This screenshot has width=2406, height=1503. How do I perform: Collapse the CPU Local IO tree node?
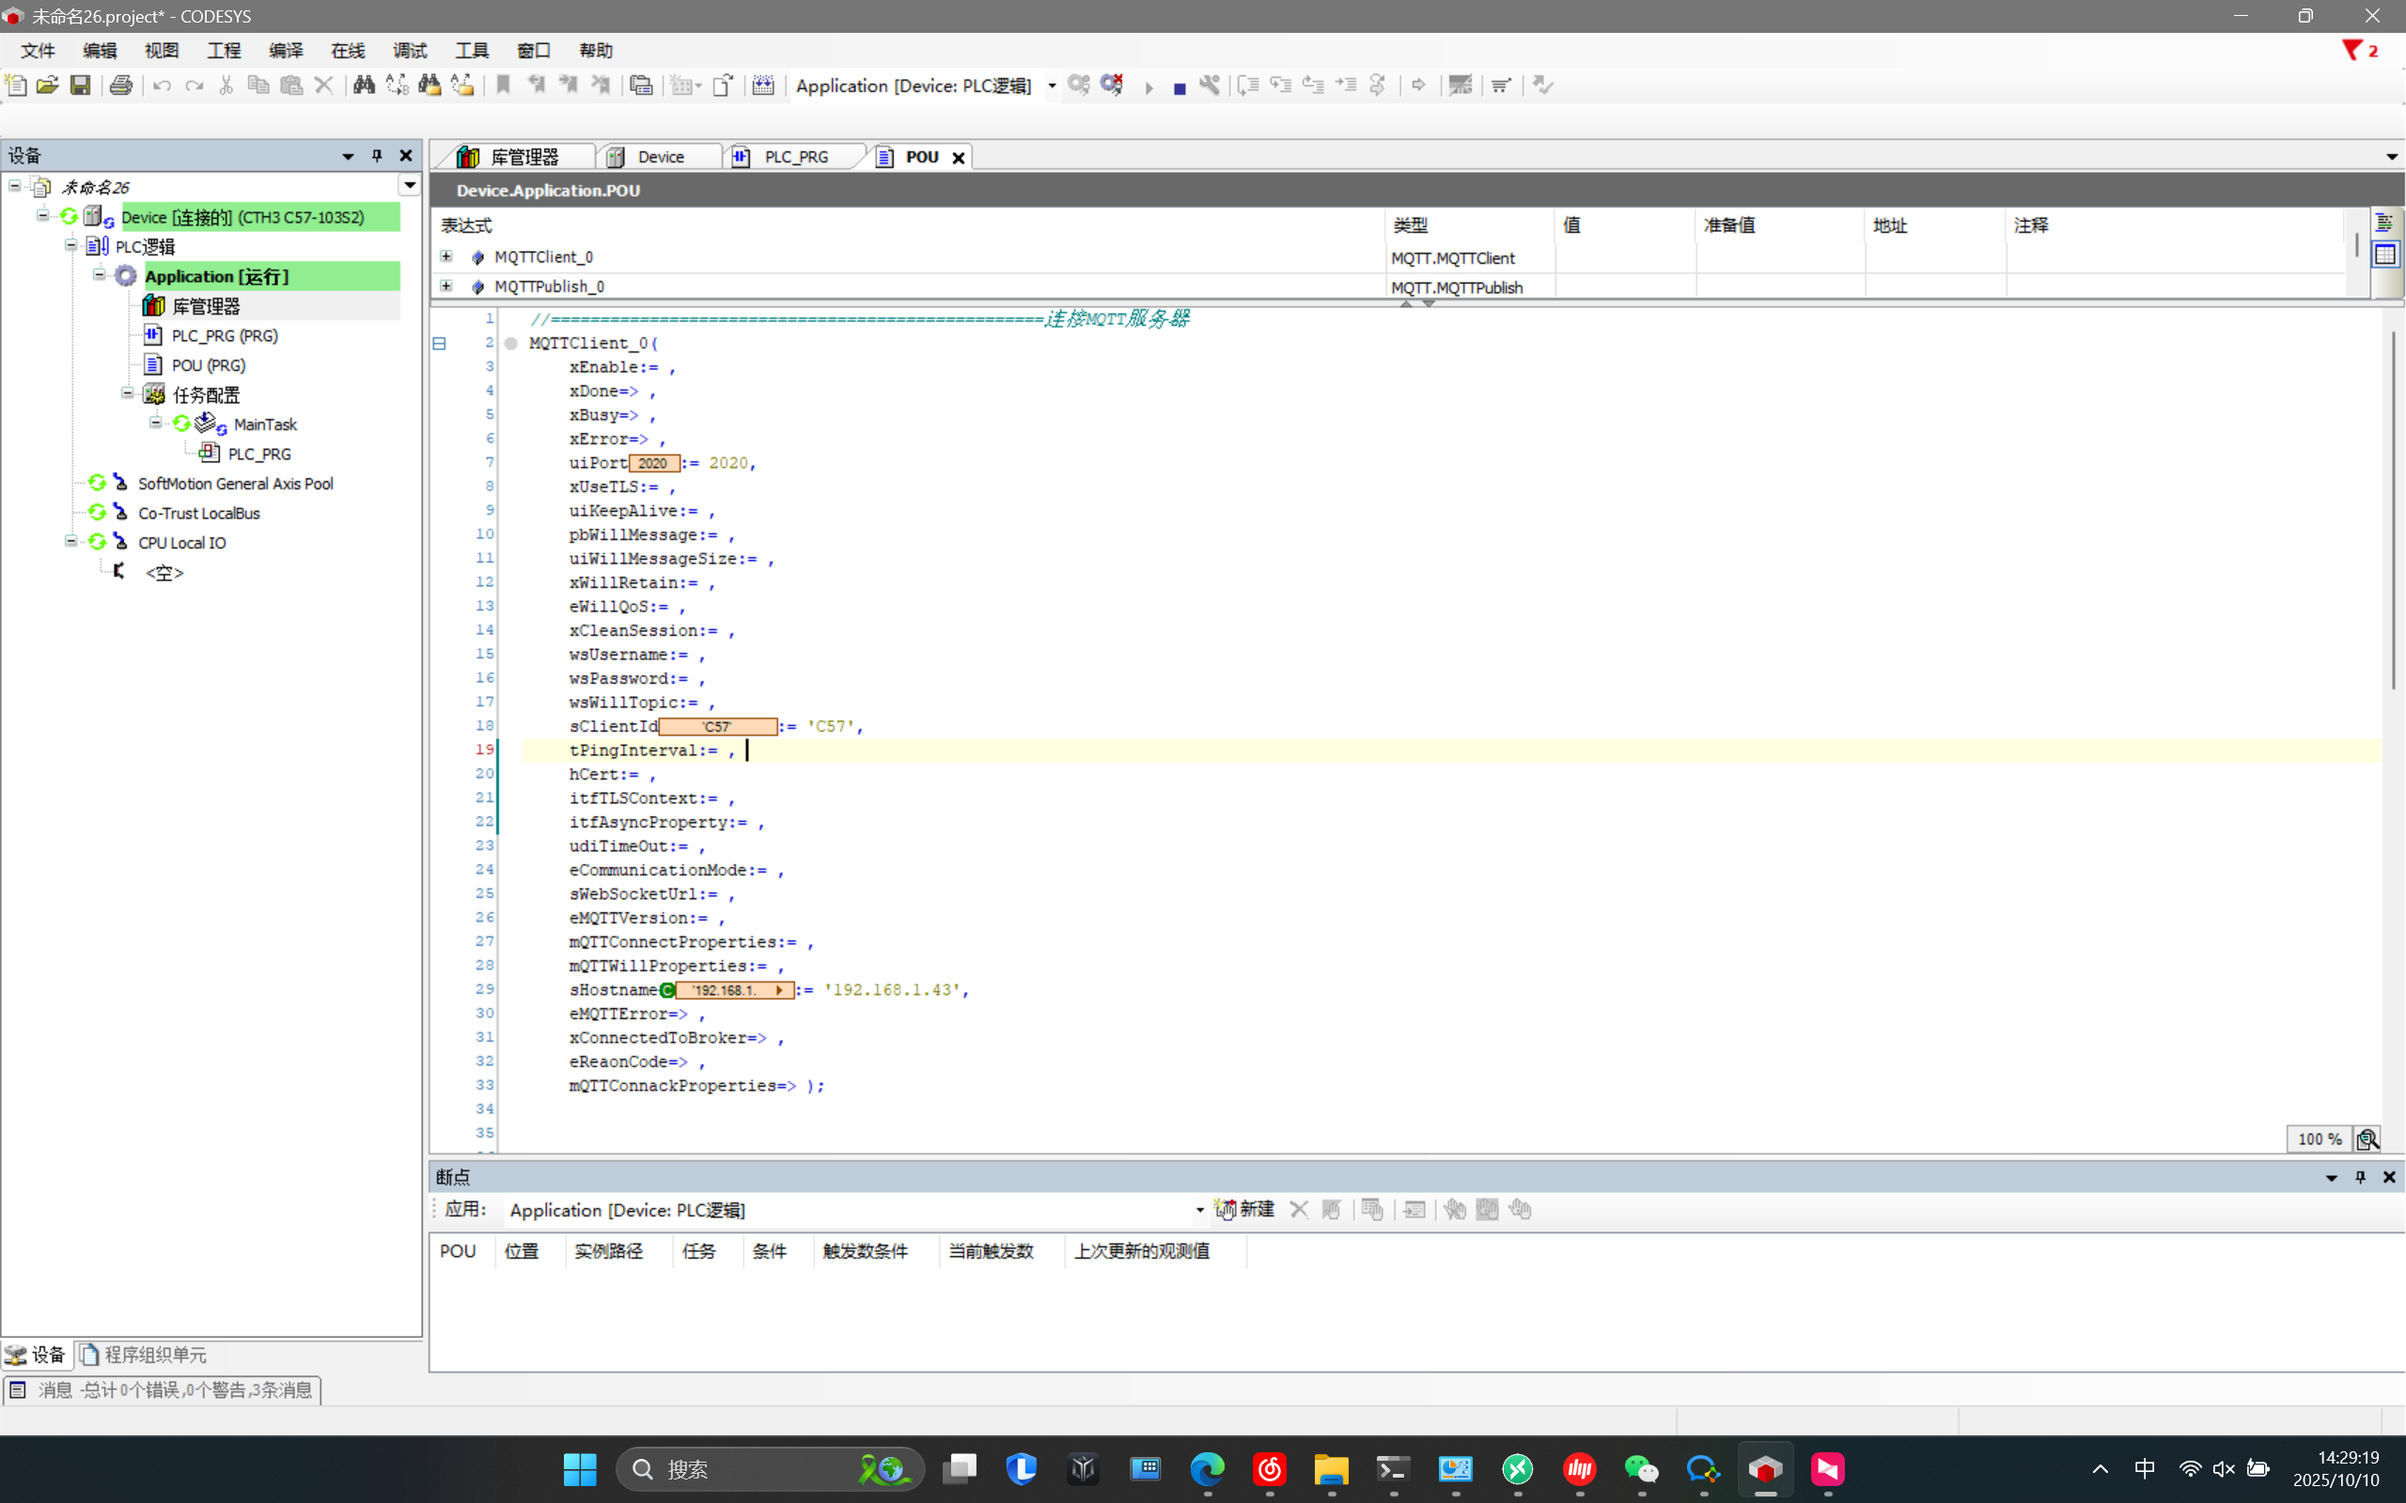pos(71,542)
